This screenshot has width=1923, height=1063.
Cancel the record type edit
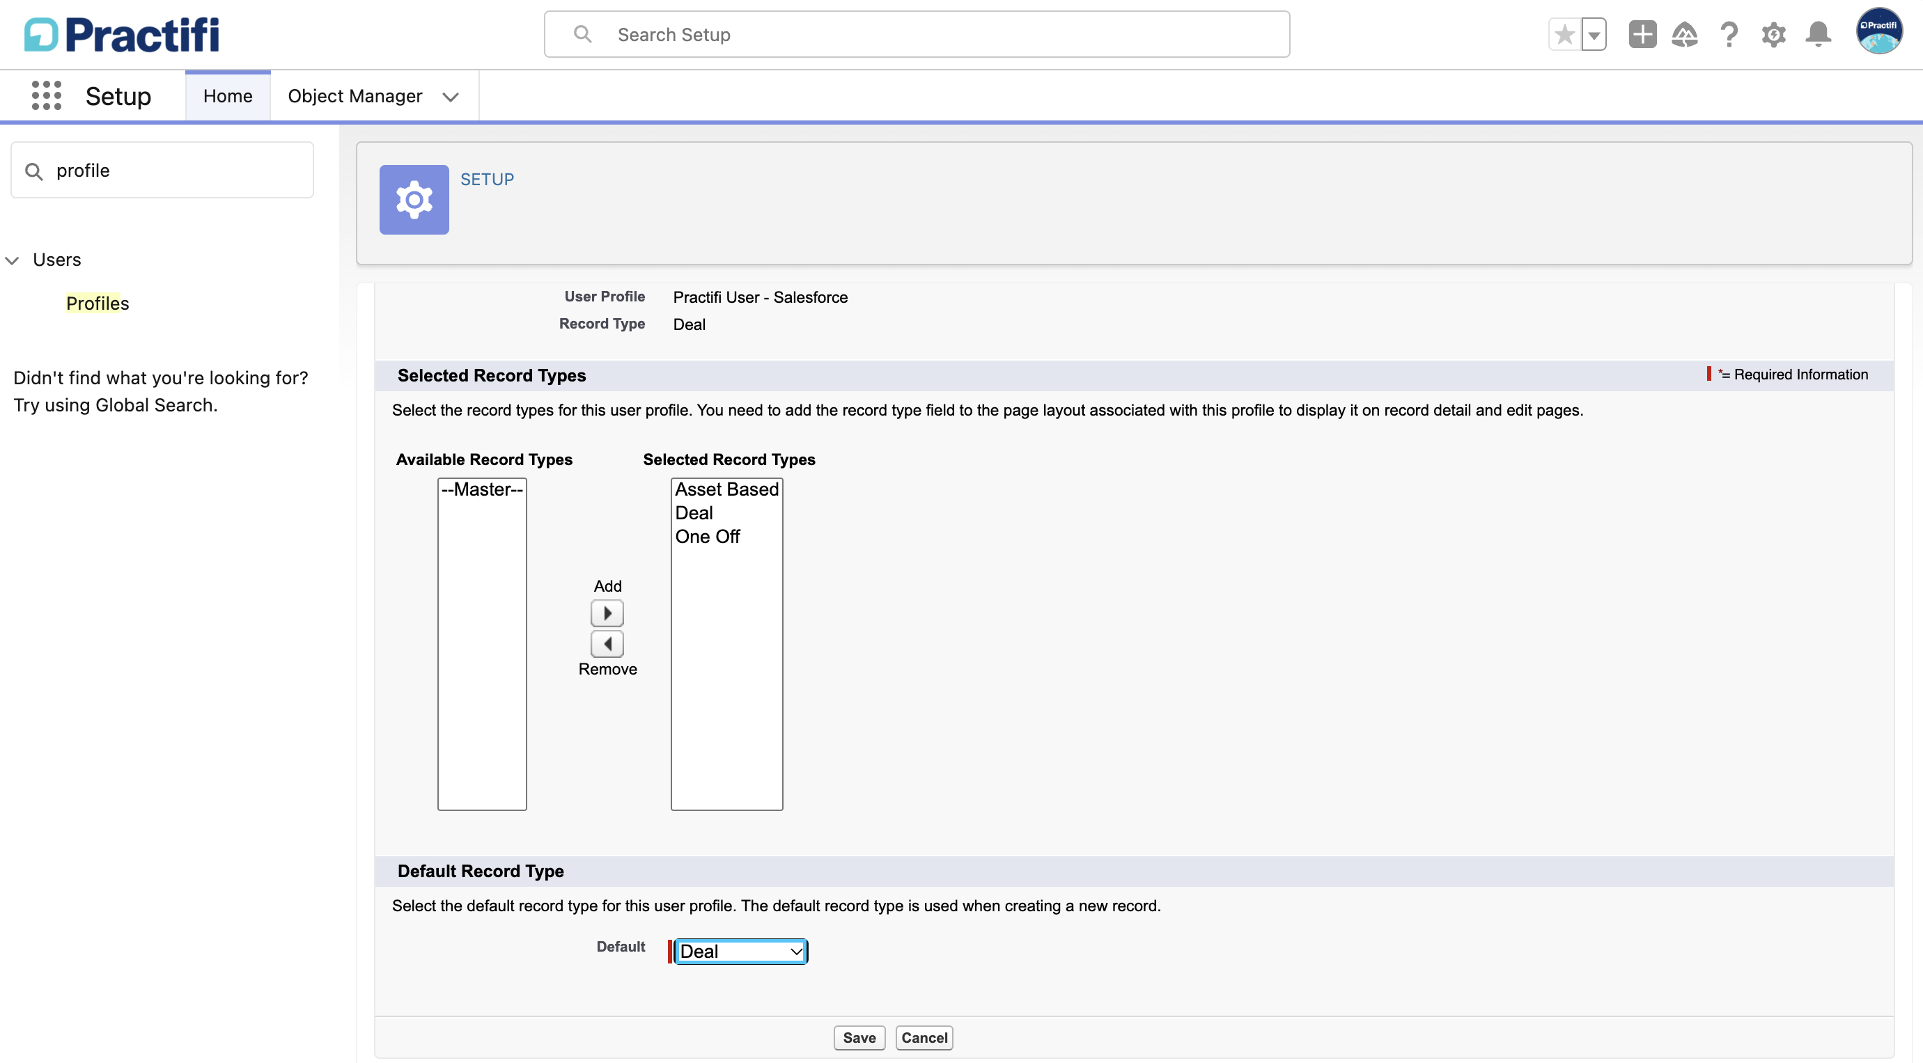[924, 1038]
